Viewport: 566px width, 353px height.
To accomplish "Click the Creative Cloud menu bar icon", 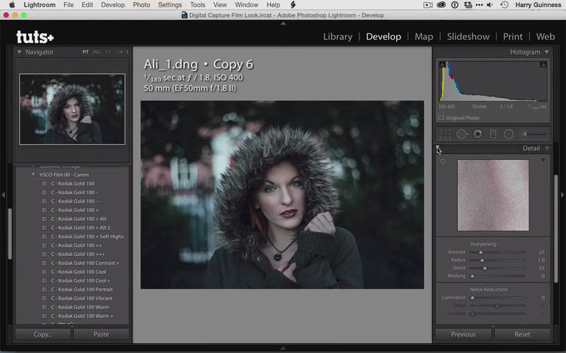I will [441, 4].
